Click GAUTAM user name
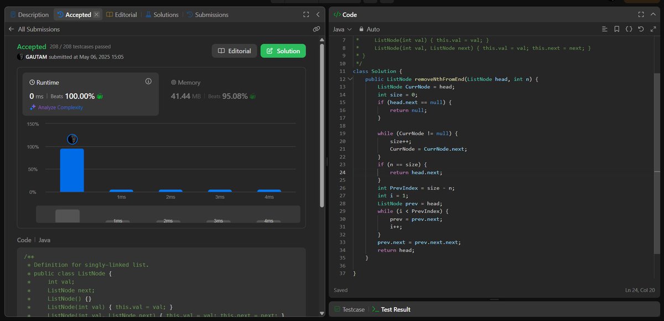664x321 pixels. coord(36,57)
